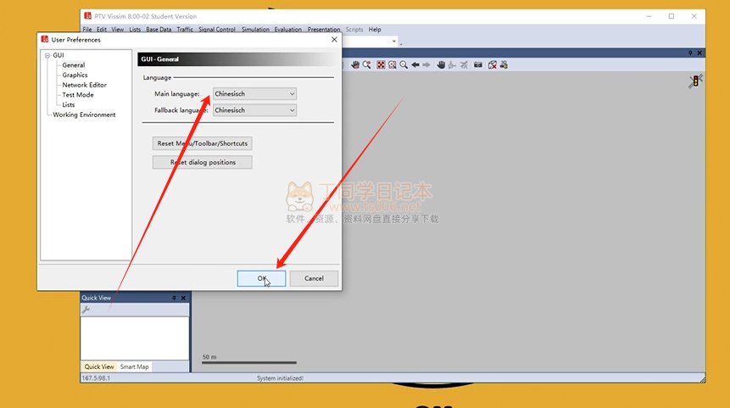
Task: Go to previous view with left arrow
Action: click(x=415, y=64)
